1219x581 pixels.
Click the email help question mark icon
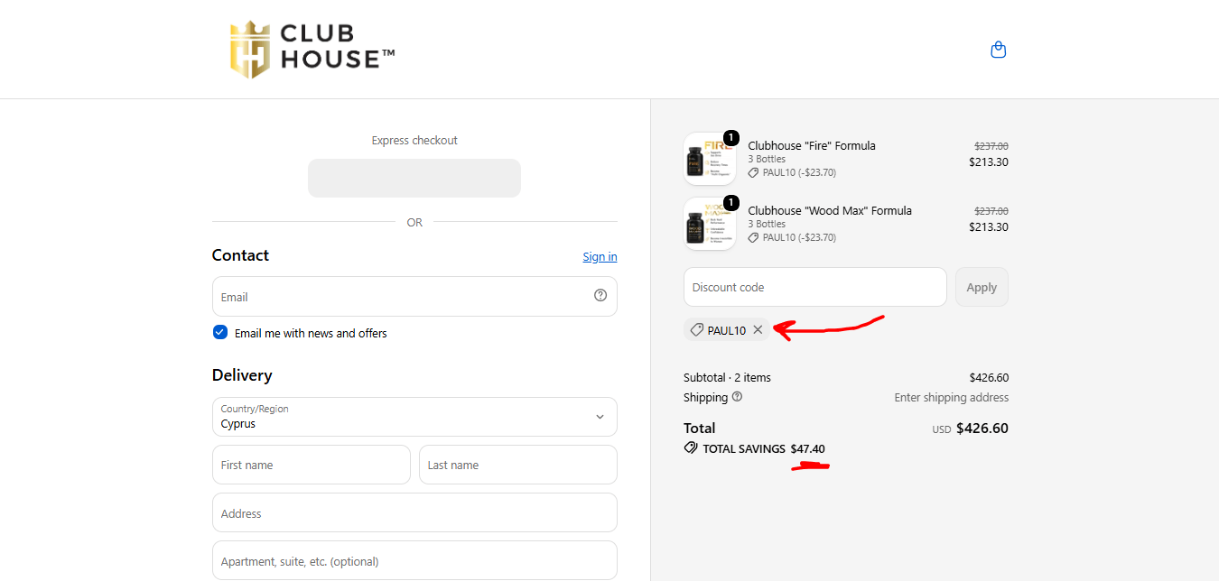point(600,295)
